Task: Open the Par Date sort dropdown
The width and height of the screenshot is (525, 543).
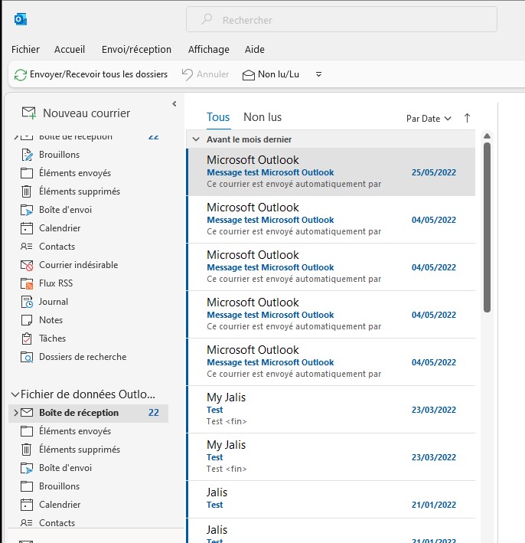Action: [x=428, y=119]
